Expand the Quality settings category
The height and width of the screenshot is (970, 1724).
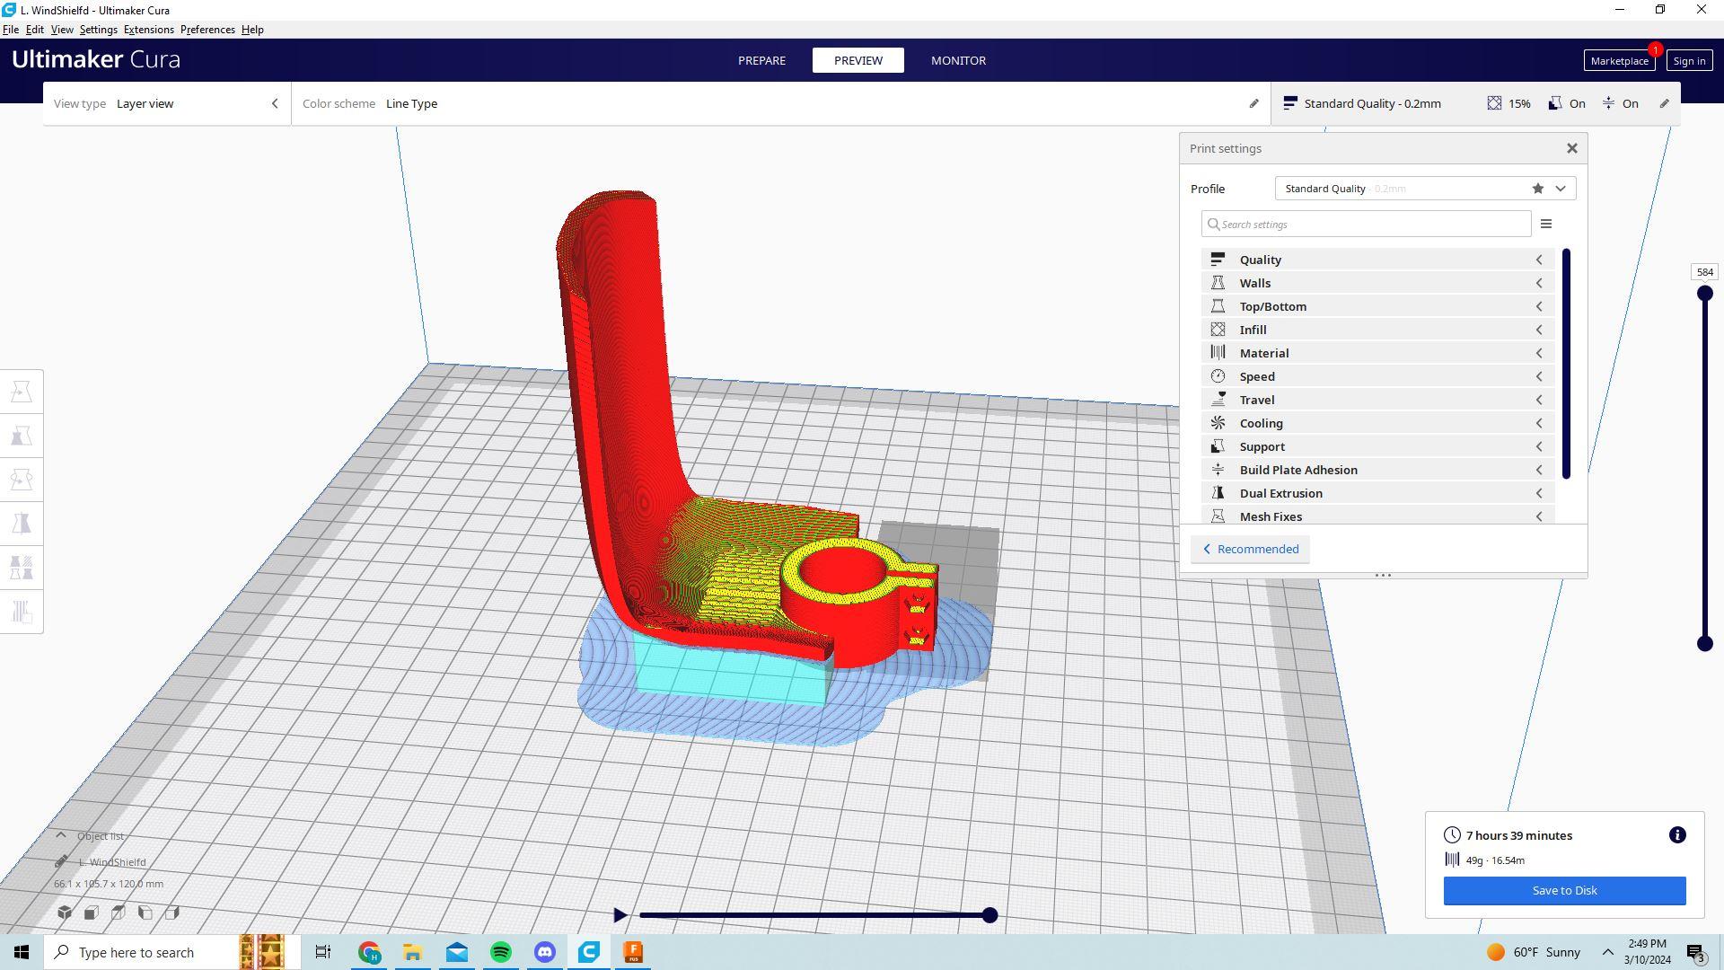coord(1377,260)
